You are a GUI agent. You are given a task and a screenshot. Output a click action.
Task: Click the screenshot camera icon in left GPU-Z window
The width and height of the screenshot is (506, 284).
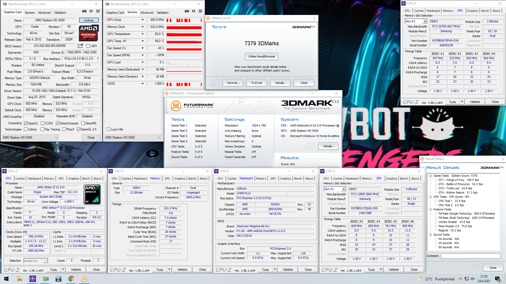pos(84,11)
